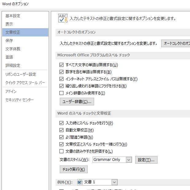This screenshot has height=190, width=190.
Task: Disable 自動文章校正 checkbox
Action: [62, 130]
